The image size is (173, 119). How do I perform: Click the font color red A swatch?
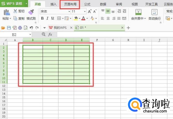(x=83, y=18)
